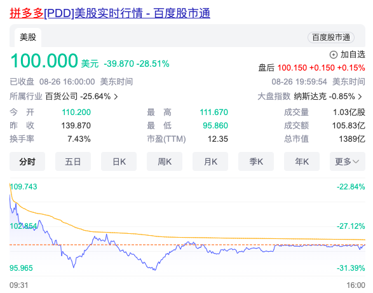373x293 pixels.
Task: Click the chart mid price label 102.854
Action: click(24, 226)
